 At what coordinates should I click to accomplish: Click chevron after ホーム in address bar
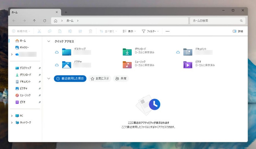pyautogui.click(x=78, y=21)
